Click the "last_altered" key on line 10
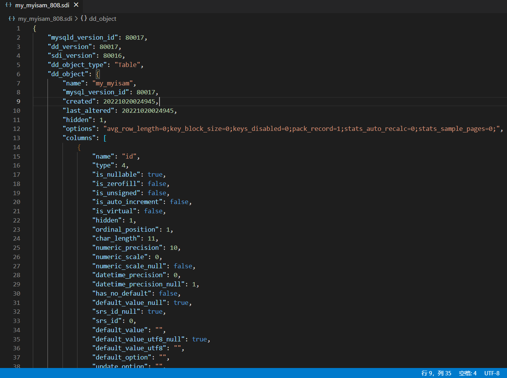 89,111
